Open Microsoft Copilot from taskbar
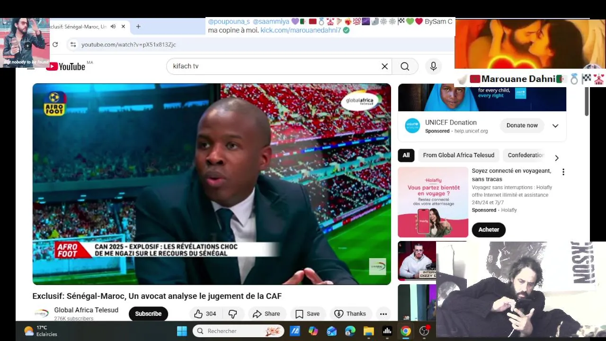The height and width of the screenshot is (341, 606). coord(313,331)
